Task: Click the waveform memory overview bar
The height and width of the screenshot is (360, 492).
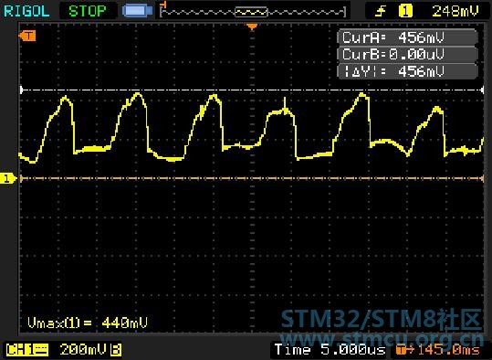Action: [x=253, y=12]
